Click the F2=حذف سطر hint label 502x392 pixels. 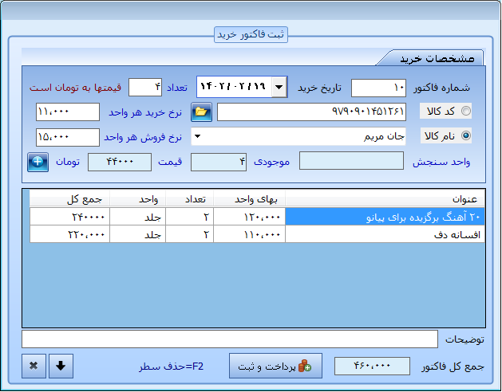pos(172,367)
